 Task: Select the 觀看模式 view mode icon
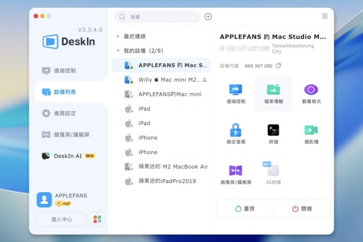point(311,90)
